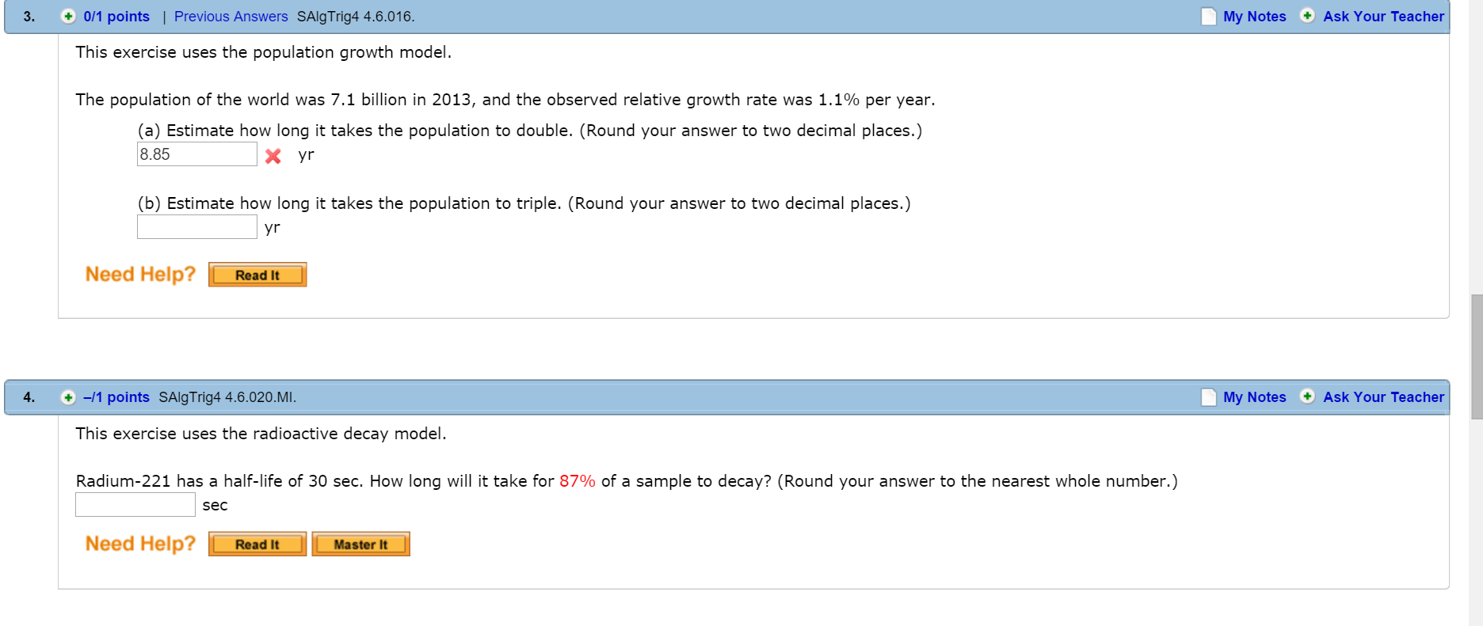The width and height of the screenshot is (1483, 626).
Task: Click the Read It button under question 4
Action: click(x=257, y=544)
